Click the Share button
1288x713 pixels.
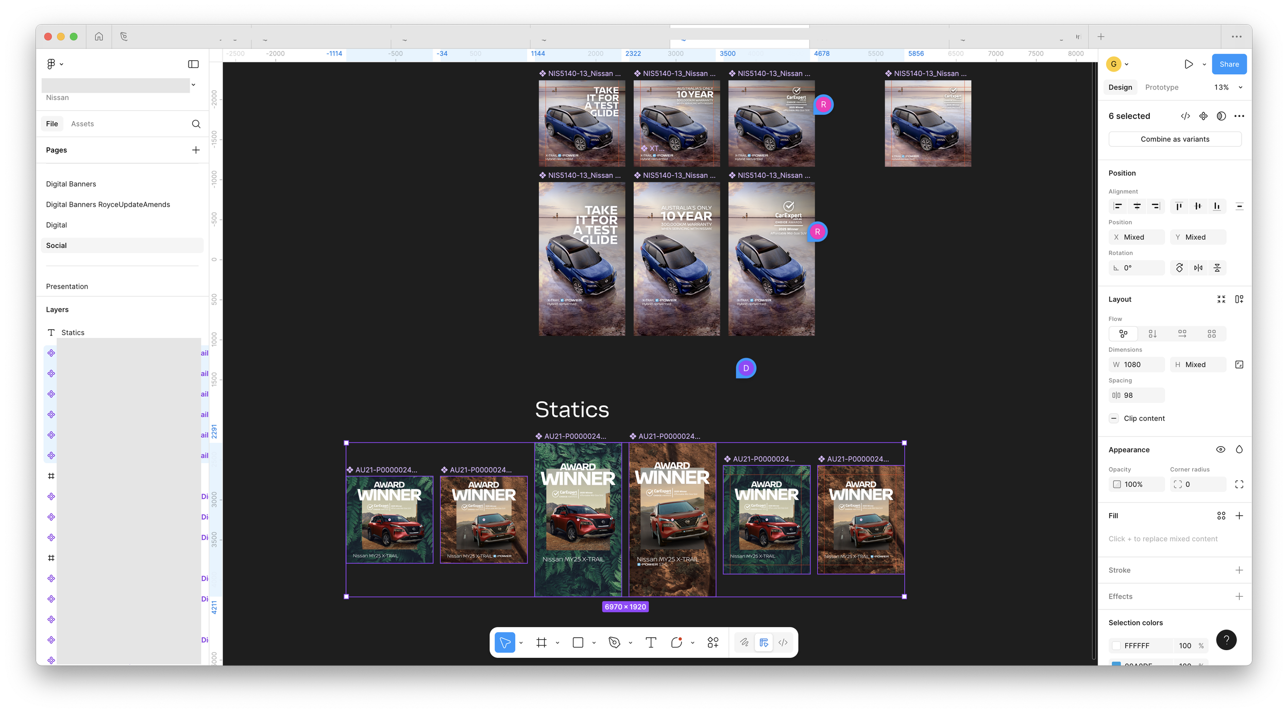pos(1229,64)
